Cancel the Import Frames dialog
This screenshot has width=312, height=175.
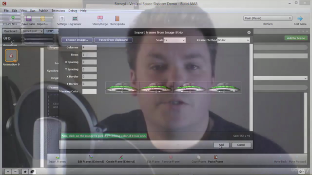[241, 145]
